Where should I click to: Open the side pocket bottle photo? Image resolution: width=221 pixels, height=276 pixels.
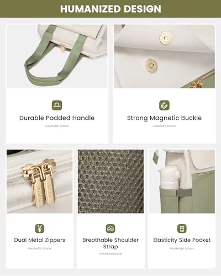[x=182, y=182]
